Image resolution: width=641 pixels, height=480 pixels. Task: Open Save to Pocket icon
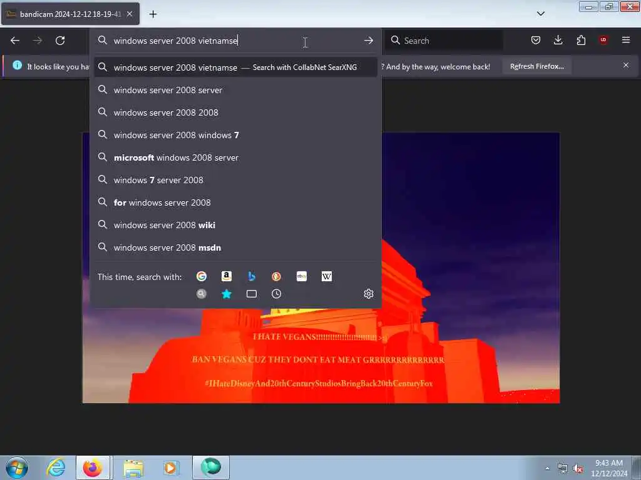pos(536,40)
